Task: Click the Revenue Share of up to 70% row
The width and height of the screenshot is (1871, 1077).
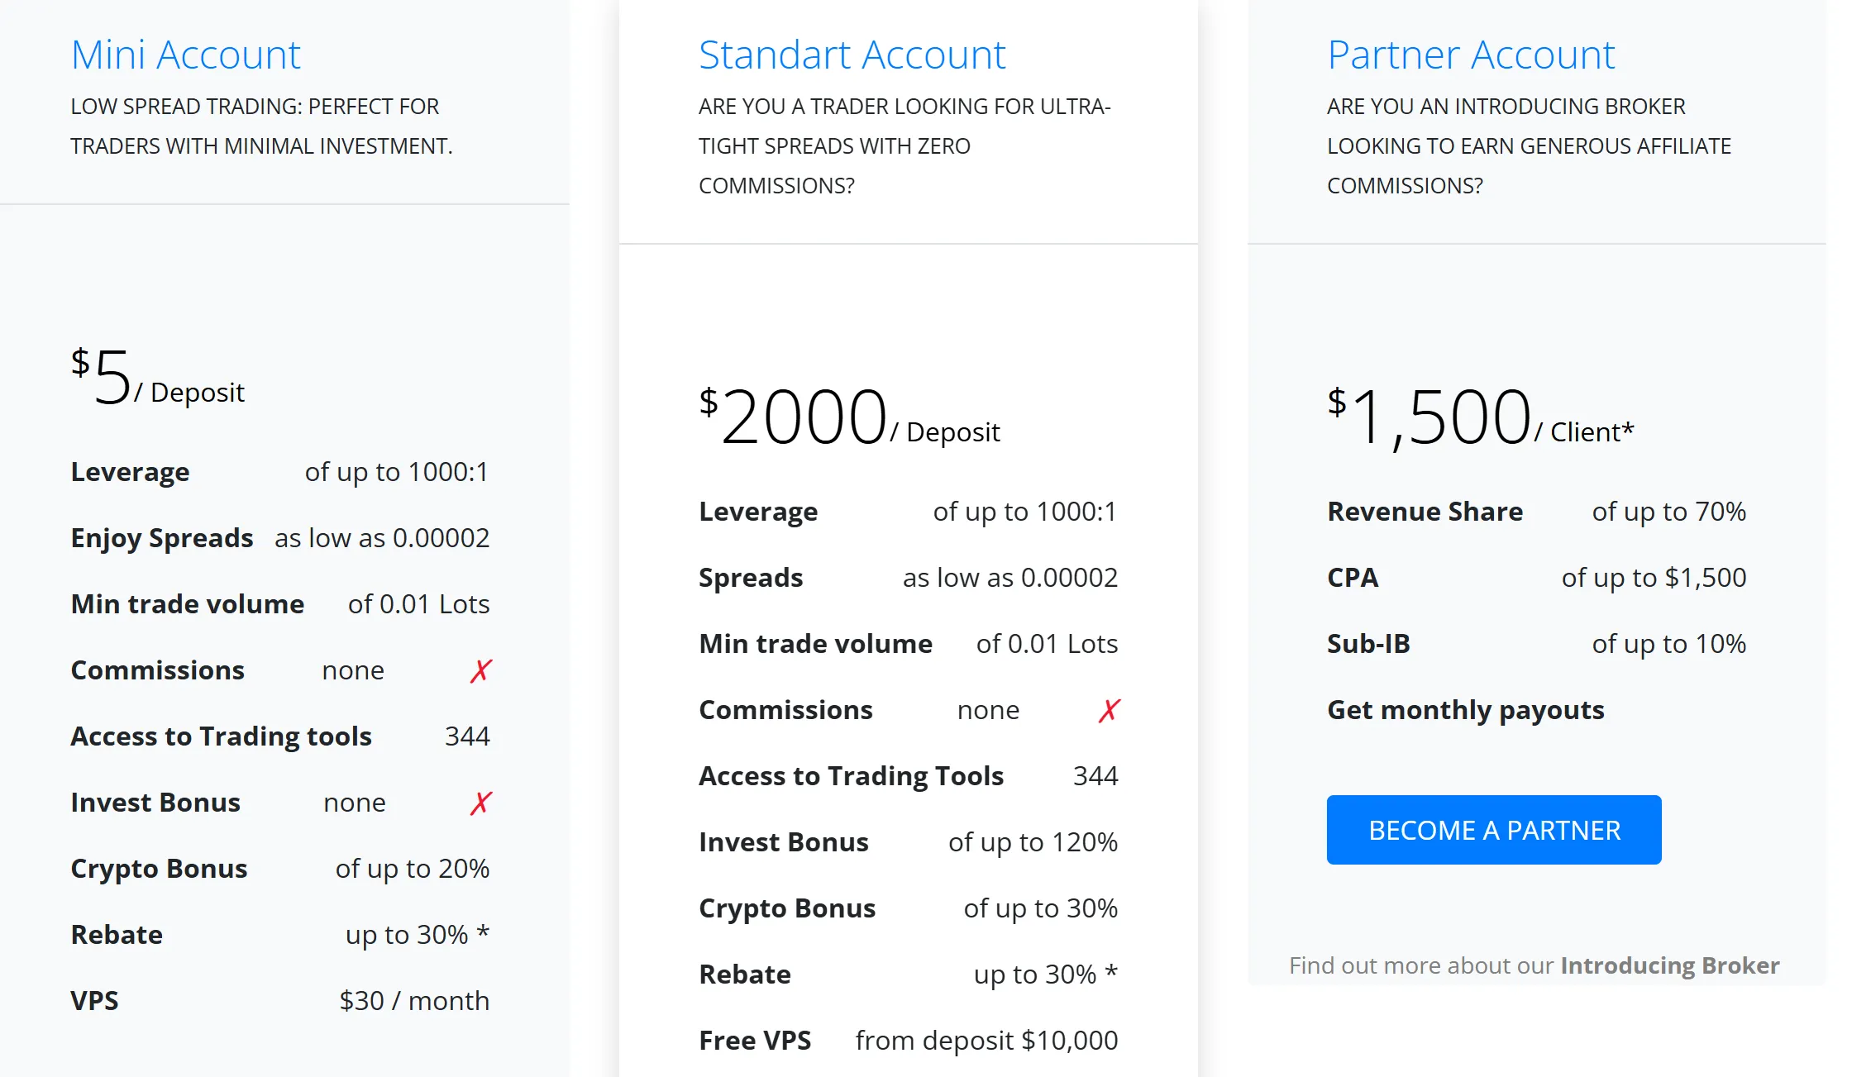Action: 1537,512
